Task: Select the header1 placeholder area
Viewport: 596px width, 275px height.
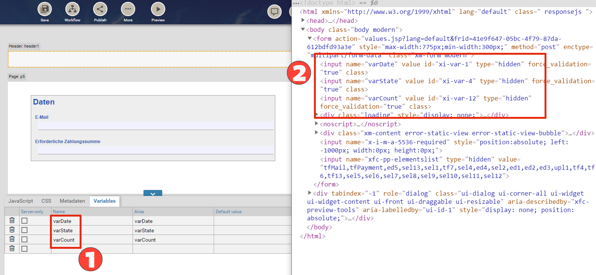Action: 149,59
